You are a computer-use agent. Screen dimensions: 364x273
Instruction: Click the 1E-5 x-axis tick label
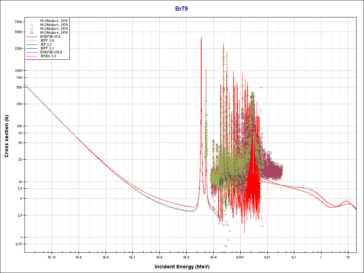pos(186,257)
